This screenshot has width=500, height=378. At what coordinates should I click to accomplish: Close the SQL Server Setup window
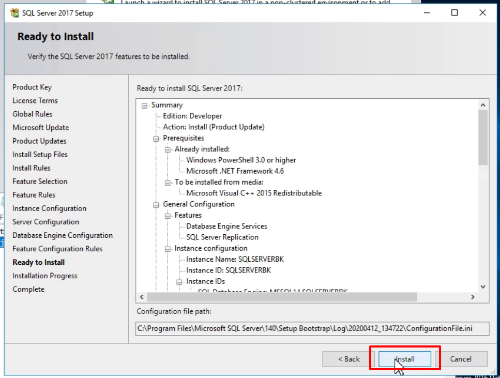pos(482,13)
